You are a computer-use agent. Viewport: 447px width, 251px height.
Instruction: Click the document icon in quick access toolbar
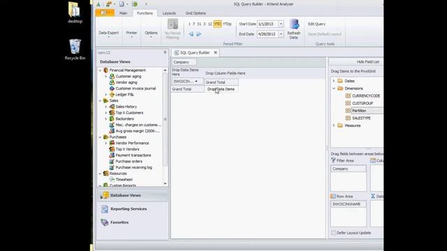click(122, 4)
